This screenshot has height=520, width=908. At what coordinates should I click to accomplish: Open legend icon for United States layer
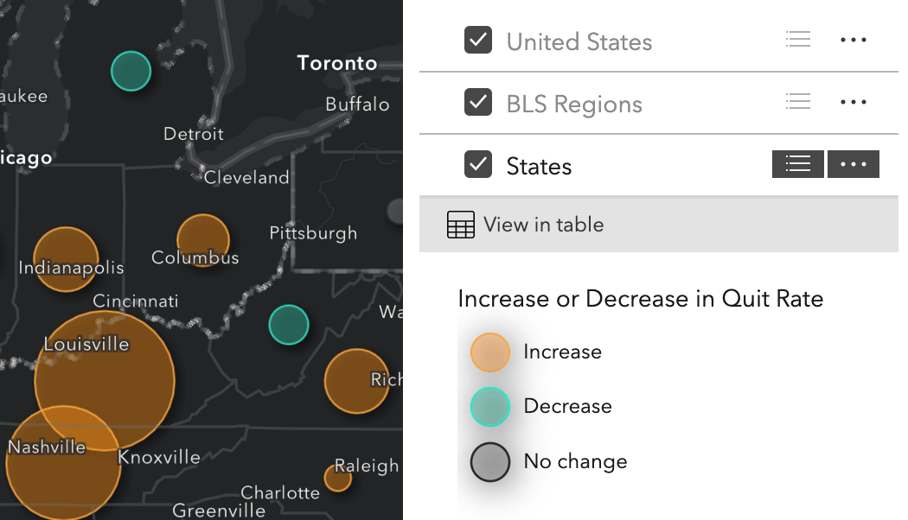click(x=798, y=40)
